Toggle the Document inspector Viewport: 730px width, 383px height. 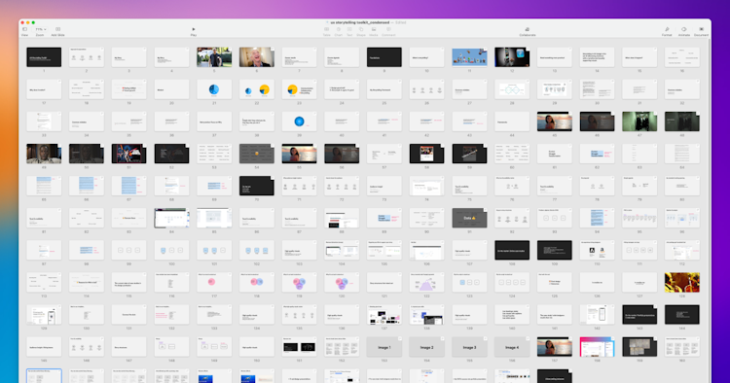point(701,31)
